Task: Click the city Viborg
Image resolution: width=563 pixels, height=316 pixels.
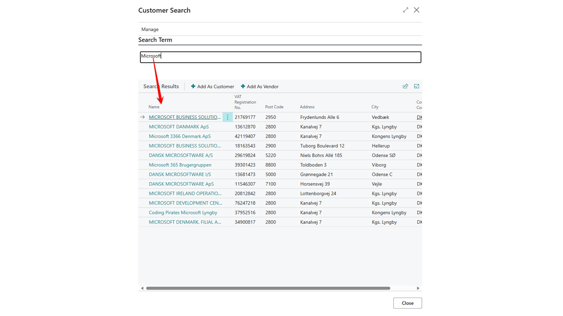Action: [x=379, y=165]
